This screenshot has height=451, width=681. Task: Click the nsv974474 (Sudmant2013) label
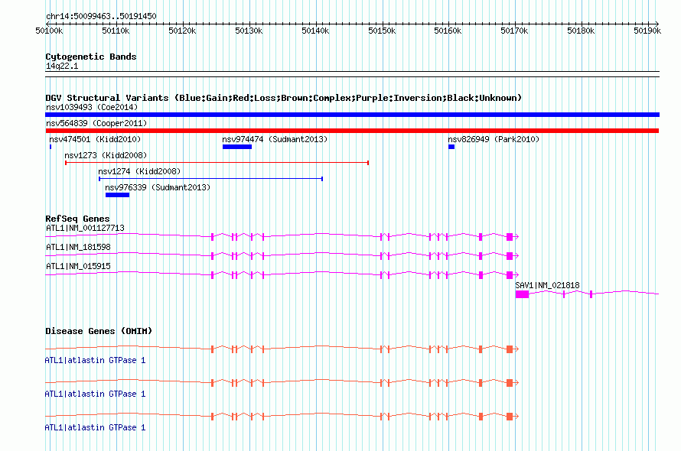(x=275, y=139)
